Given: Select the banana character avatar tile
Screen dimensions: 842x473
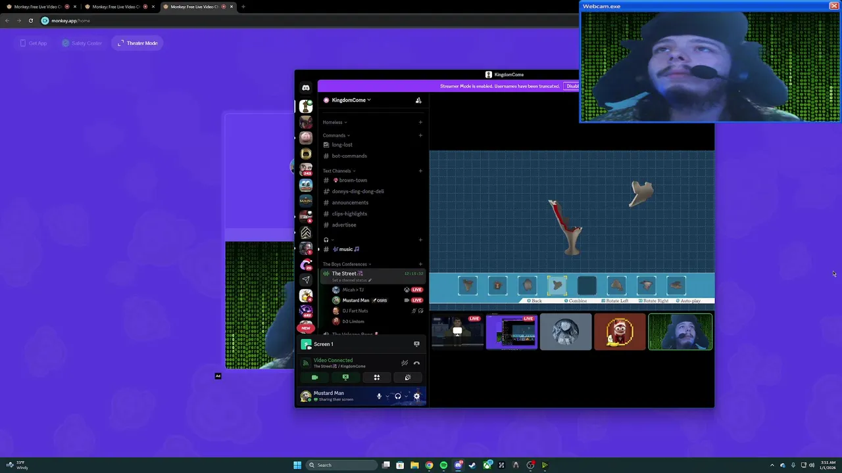Looking at the screenshot, I should 620,332.
